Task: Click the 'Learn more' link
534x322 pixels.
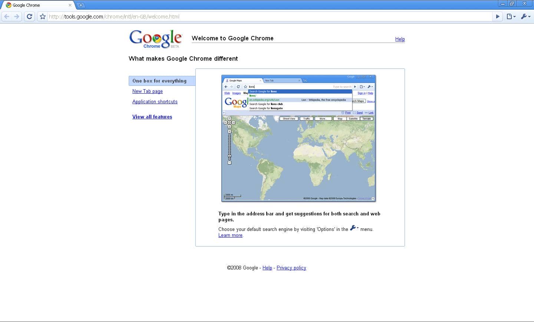Action: (x=230, y=235)
